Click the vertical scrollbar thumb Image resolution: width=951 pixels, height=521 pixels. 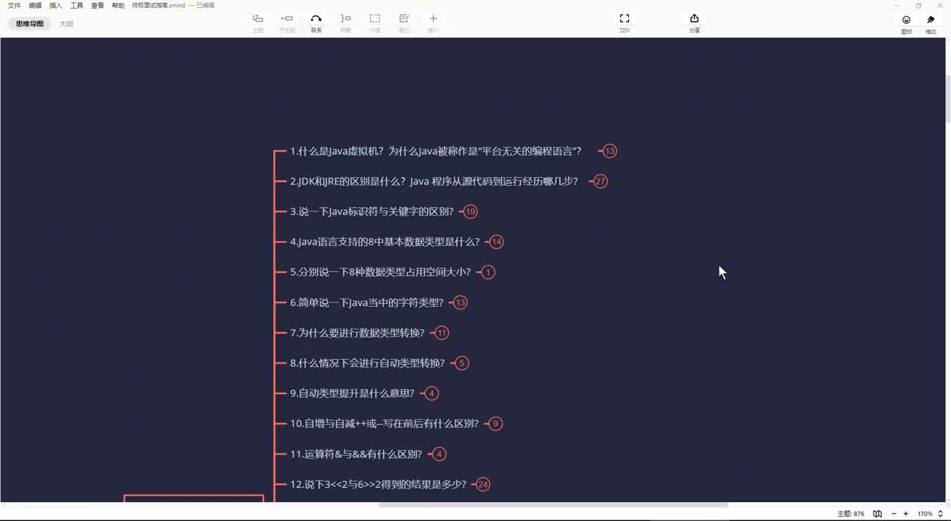click(x=947, y=100)
